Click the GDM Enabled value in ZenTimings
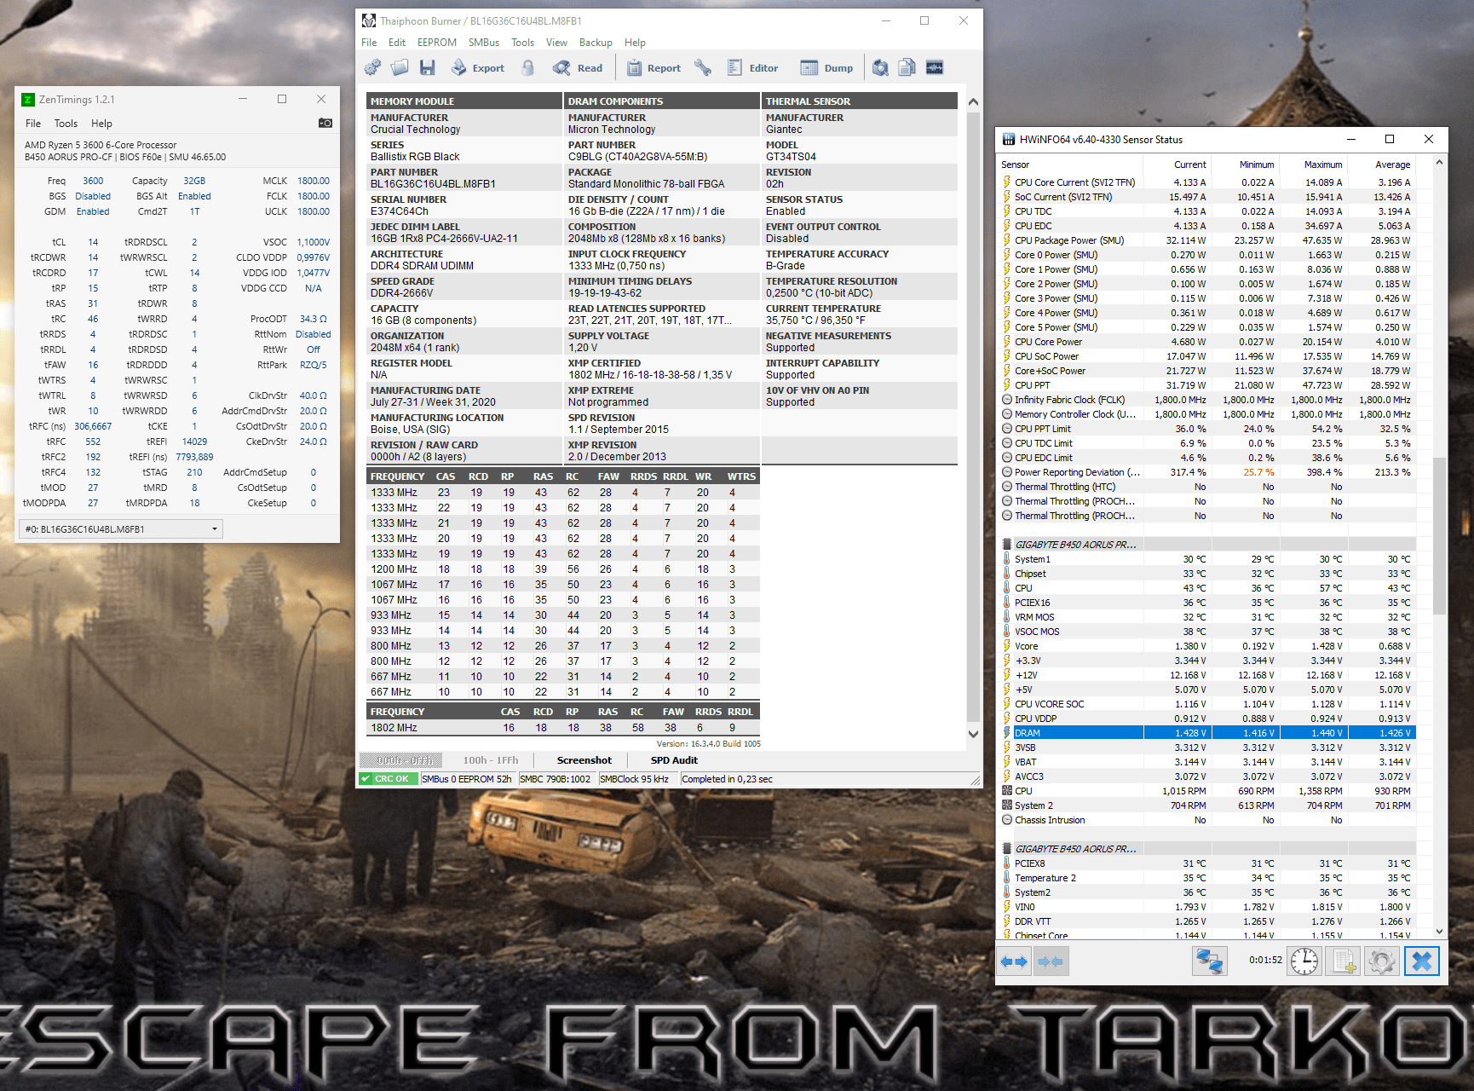1474x1091 pixels. click(x=93, y=211)
